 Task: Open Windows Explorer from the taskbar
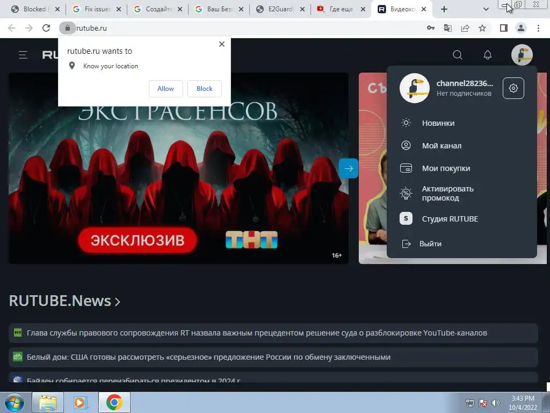coord(48,403)
